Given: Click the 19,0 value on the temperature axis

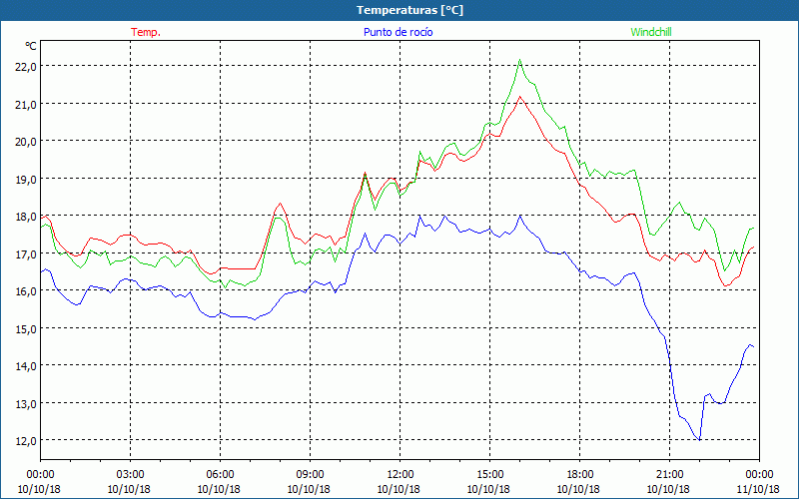Looking at the screenshot, I should (x=26, y=180).
